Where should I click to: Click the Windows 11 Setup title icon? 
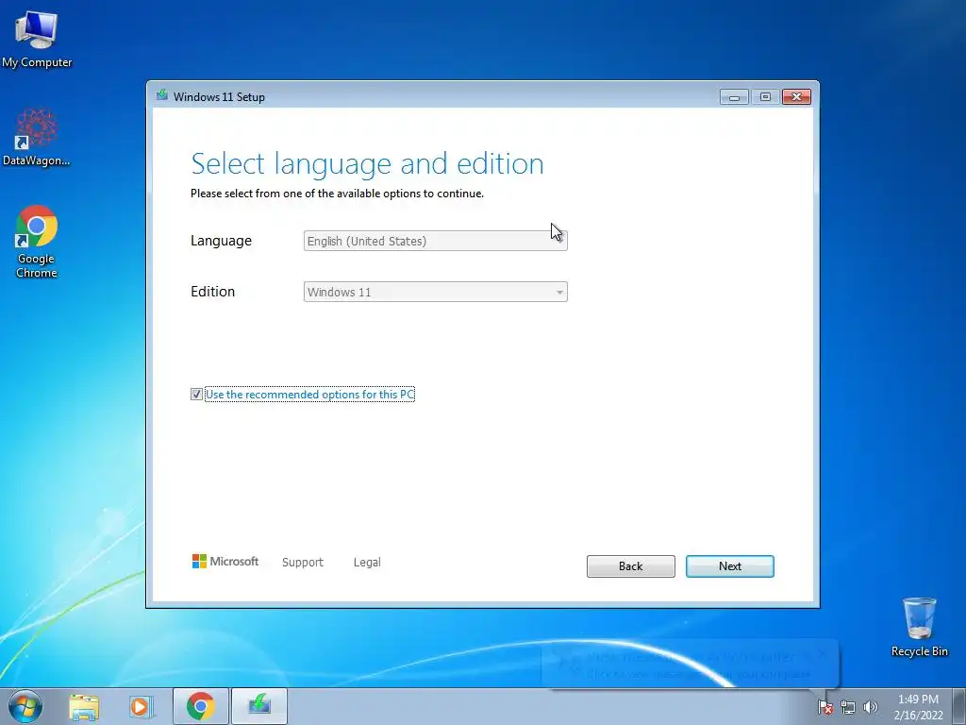pyautogui.click(x=162, y=95)
